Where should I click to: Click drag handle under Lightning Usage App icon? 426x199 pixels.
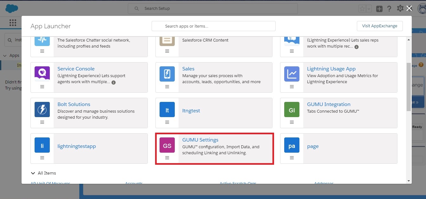coord(292,87)
